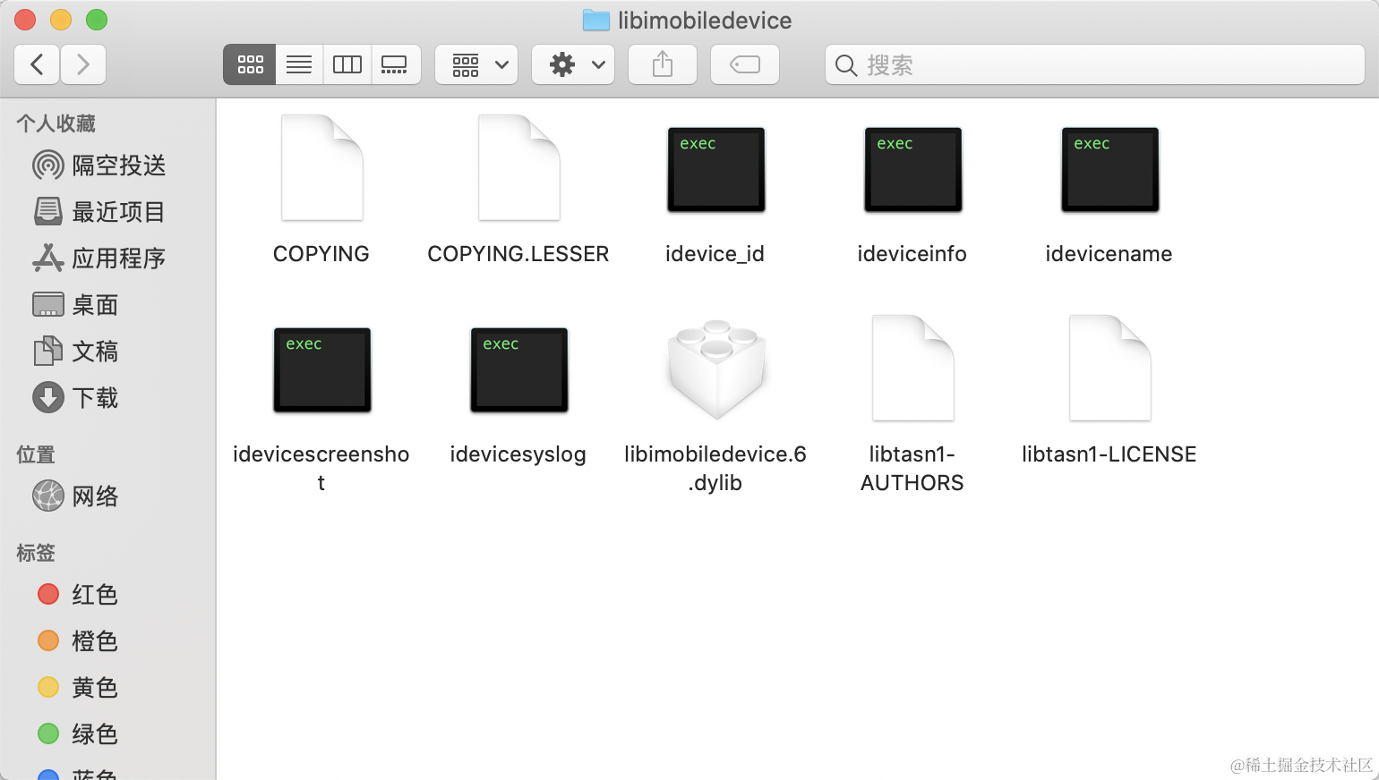Go forward with the right chevron button

click(x=83, y=64)
